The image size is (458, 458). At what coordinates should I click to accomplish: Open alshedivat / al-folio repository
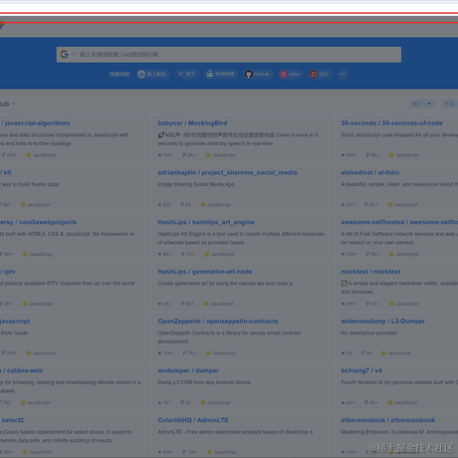[x=370, y=172]
